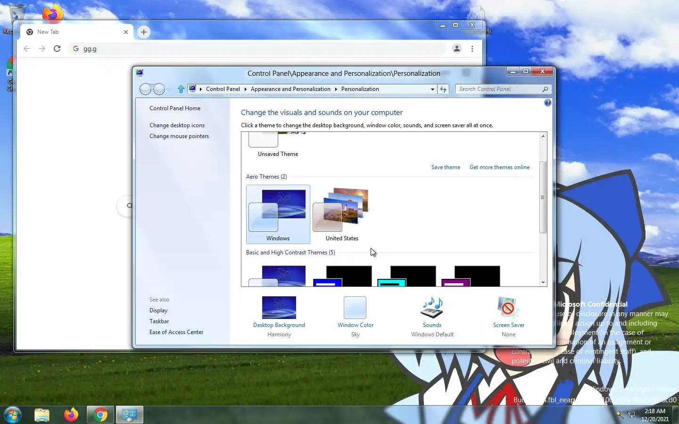Select the Unsaved Theme thumbnail

pyautogui.click(x=278, y=145)
